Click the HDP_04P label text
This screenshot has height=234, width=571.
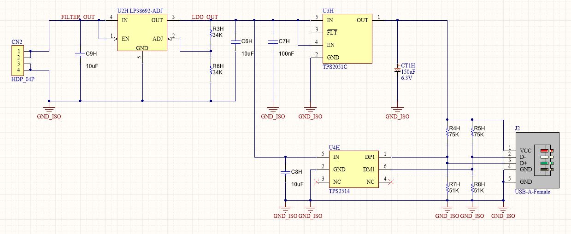tap(23, 79)
